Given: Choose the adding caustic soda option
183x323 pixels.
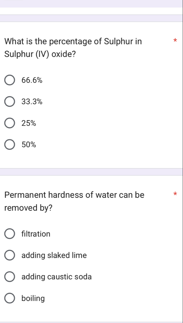Looking at the screenshot, I should click(9, 277).
